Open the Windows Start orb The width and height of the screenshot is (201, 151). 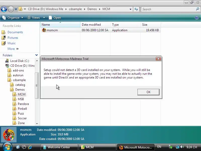tap(7, 147)
